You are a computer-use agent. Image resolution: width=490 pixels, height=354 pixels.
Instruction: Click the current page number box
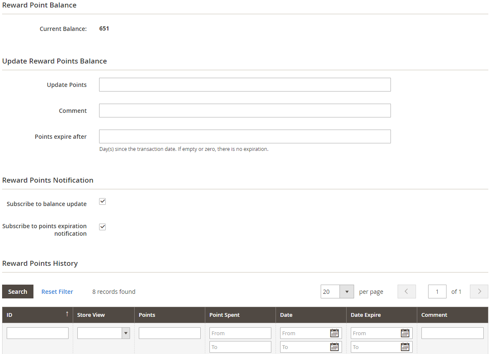[x=437, y=292]
